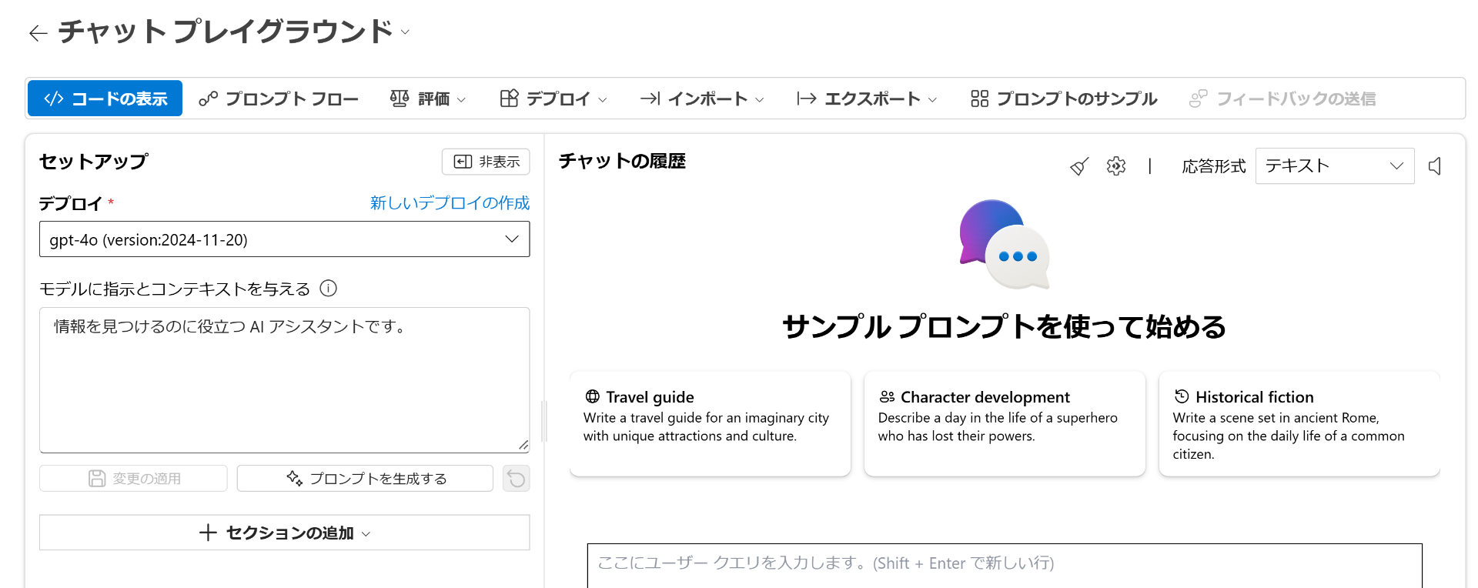Click the undo reset icon button
Viewport: 1478px width, 588px height.
516,479
